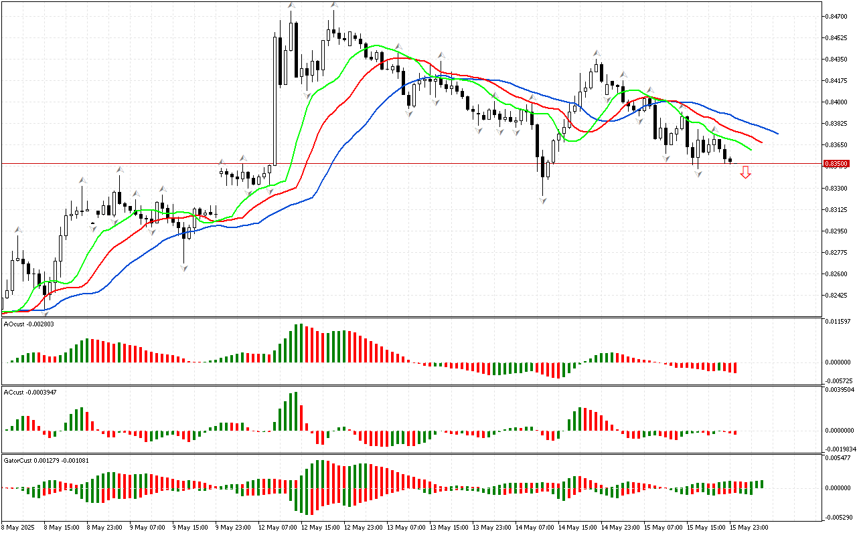Click the tallest green ACcust histogram bar
This screenshot has height=535, width=857.
294,411
